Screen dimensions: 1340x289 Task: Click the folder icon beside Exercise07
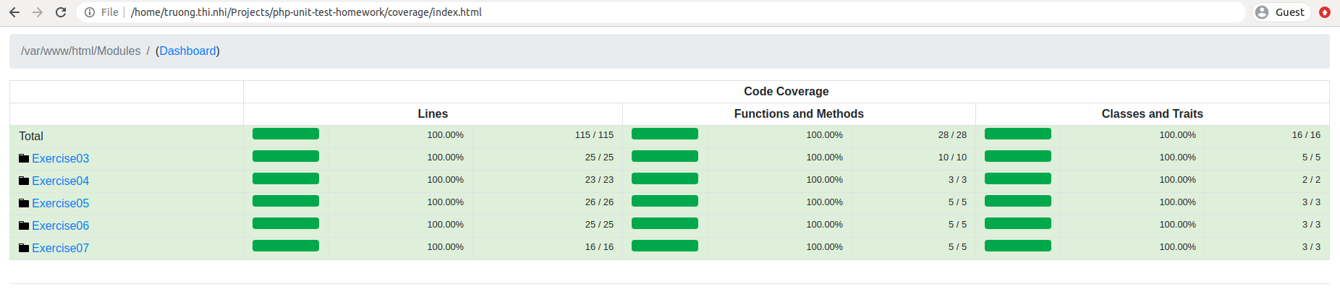point(24,248)
